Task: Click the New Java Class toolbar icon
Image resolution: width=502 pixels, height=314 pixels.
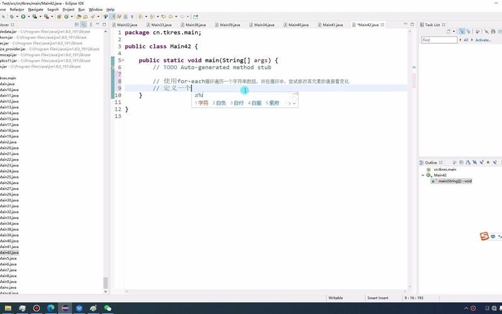Action: point(67,17)
